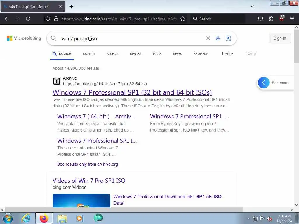Switch to the SHOPPING tab
This screenshot has width=299, height=224.
tap(201, 54)
